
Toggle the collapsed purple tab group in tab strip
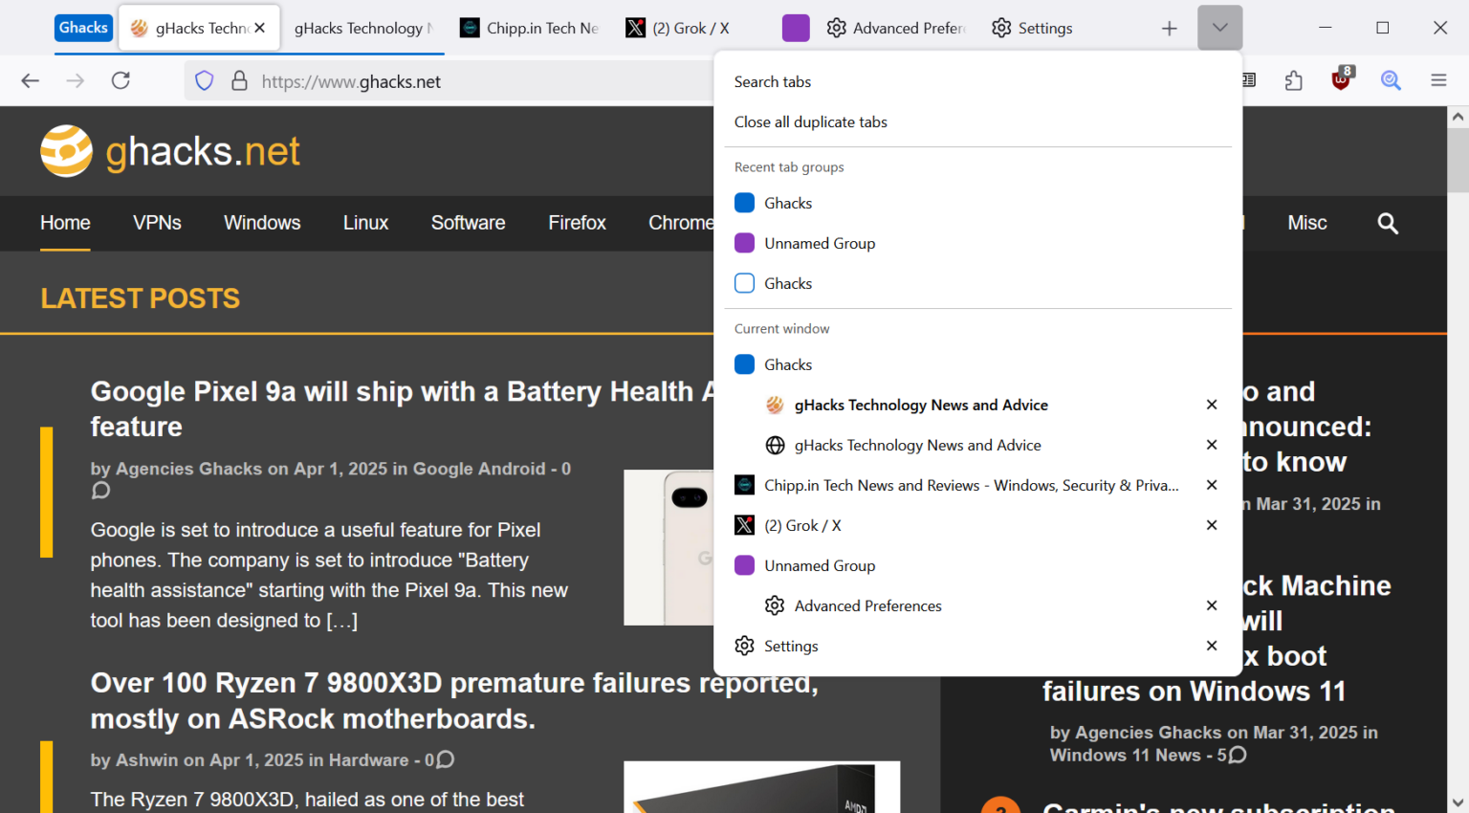pos(796,28)
